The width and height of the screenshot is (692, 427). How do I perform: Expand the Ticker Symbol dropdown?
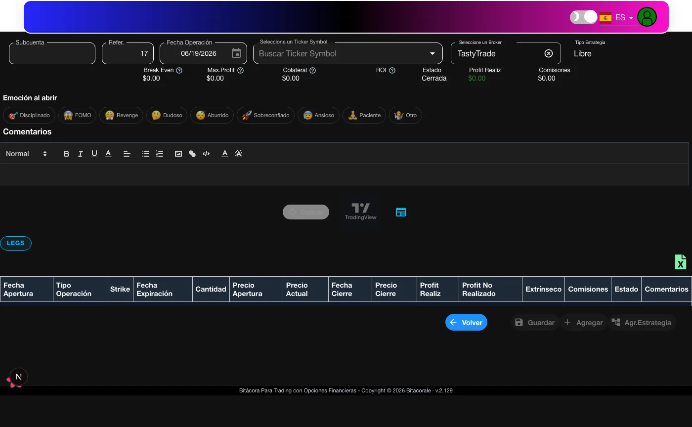coord(432,53)
